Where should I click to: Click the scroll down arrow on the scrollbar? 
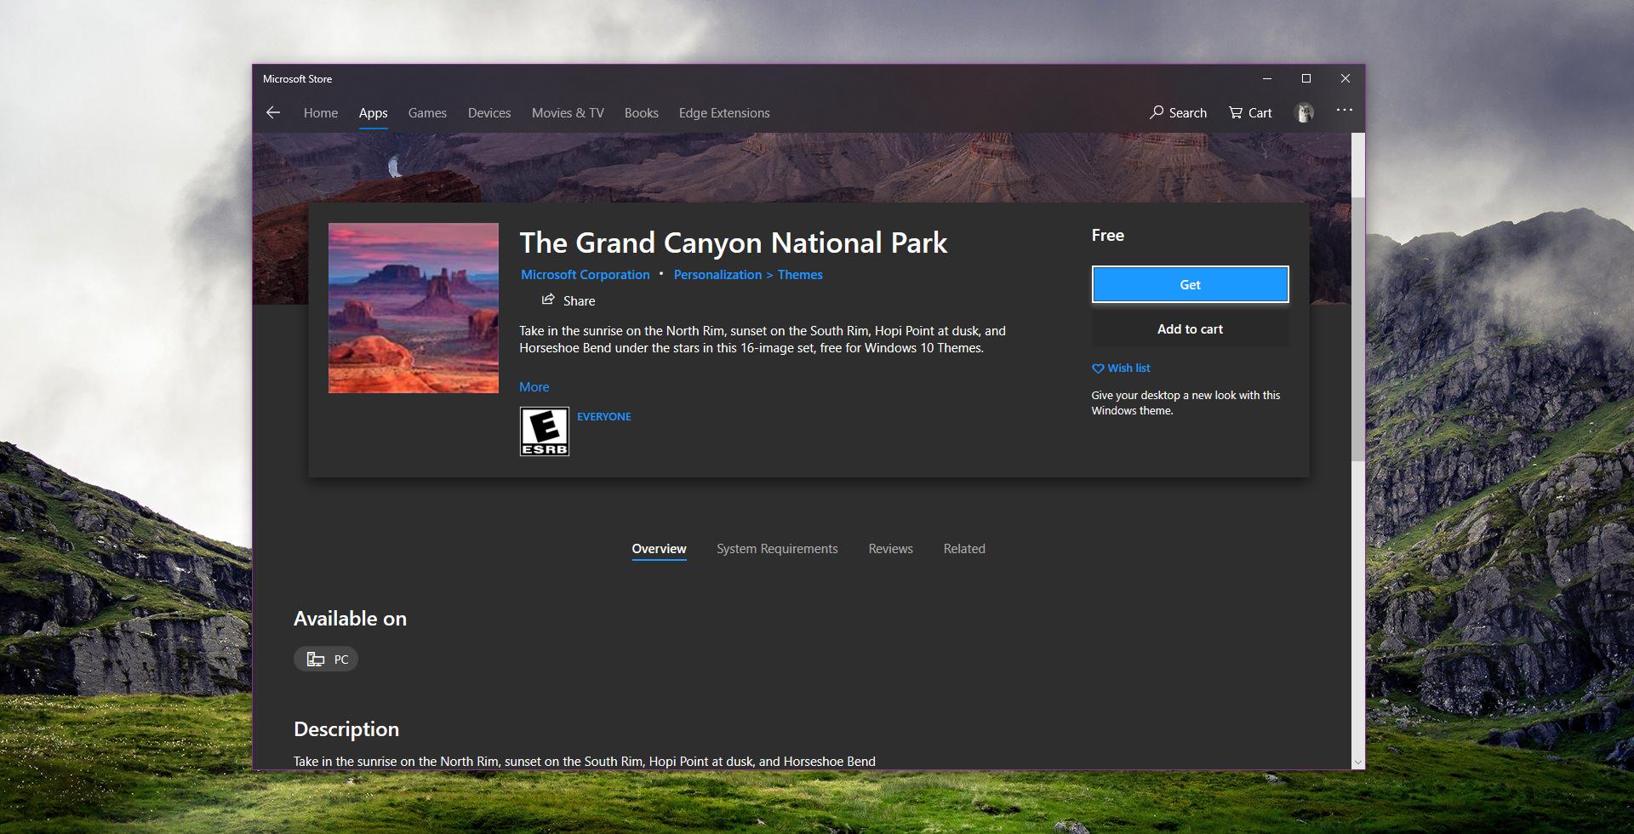(1357, 763)
